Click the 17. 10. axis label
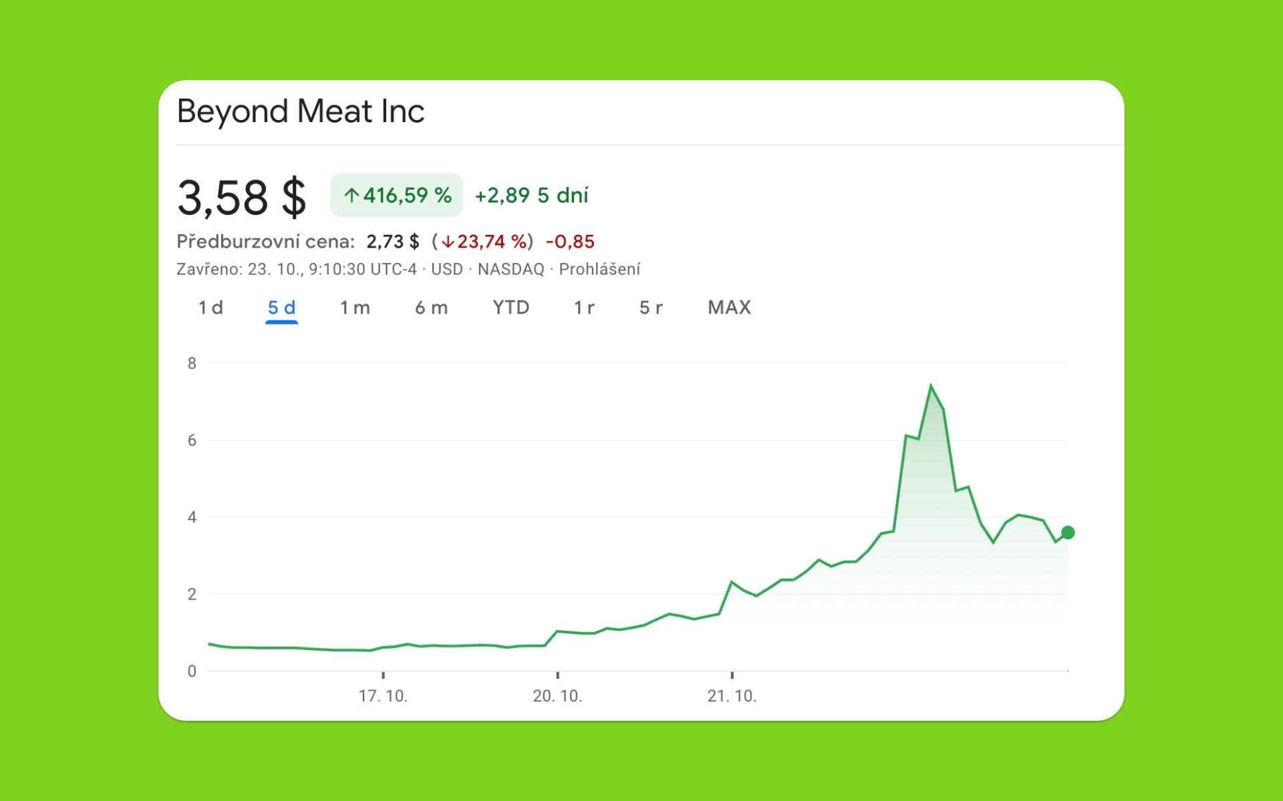Screen dimensions: 1283x801 pyautogui.click(x=384, y=695)
